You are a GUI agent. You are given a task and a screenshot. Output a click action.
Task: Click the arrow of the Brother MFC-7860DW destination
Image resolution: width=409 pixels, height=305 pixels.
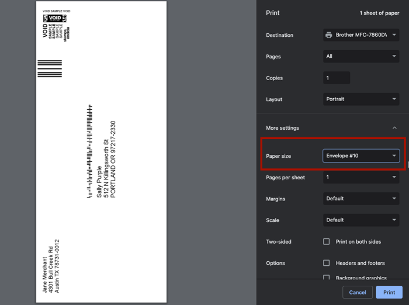395,35
